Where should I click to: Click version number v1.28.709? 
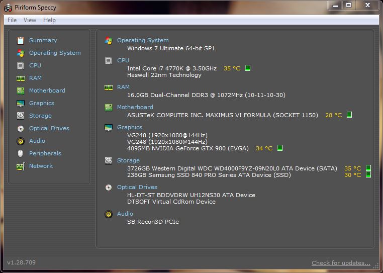pyautogui.click(x=22, y=262)
